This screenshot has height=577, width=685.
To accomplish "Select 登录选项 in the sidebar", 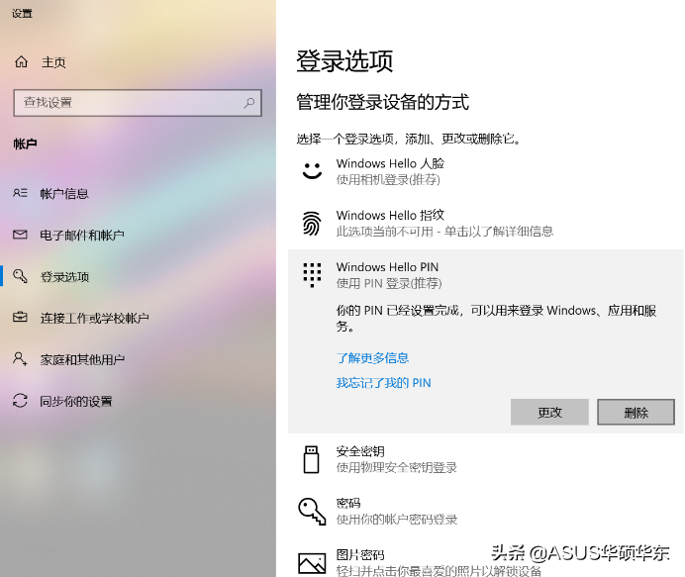I will click(x=64, y=277).
